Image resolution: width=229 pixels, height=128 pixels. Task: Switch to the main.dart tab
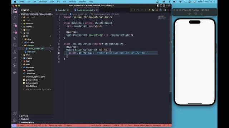click(x=62, y=10)
